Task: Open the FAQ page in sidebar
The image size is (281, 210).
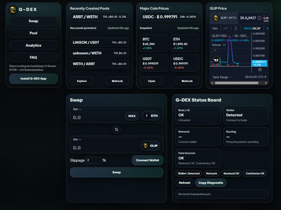Action: pos(33,57)
